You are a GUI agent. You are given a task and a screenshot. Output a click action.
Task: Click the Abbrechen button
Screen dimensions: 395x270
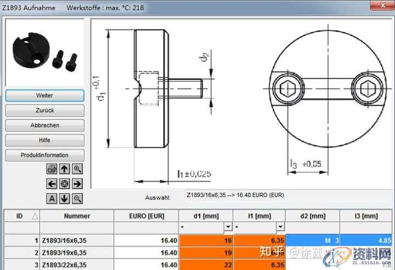pos(44,125)
